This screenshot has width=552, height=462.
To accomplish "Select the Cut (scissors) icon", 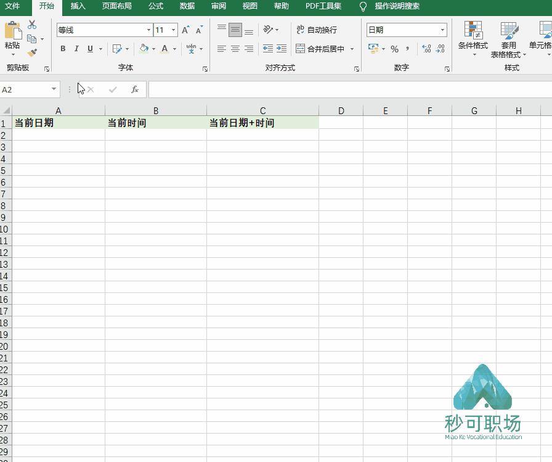I will pos(33,25).
